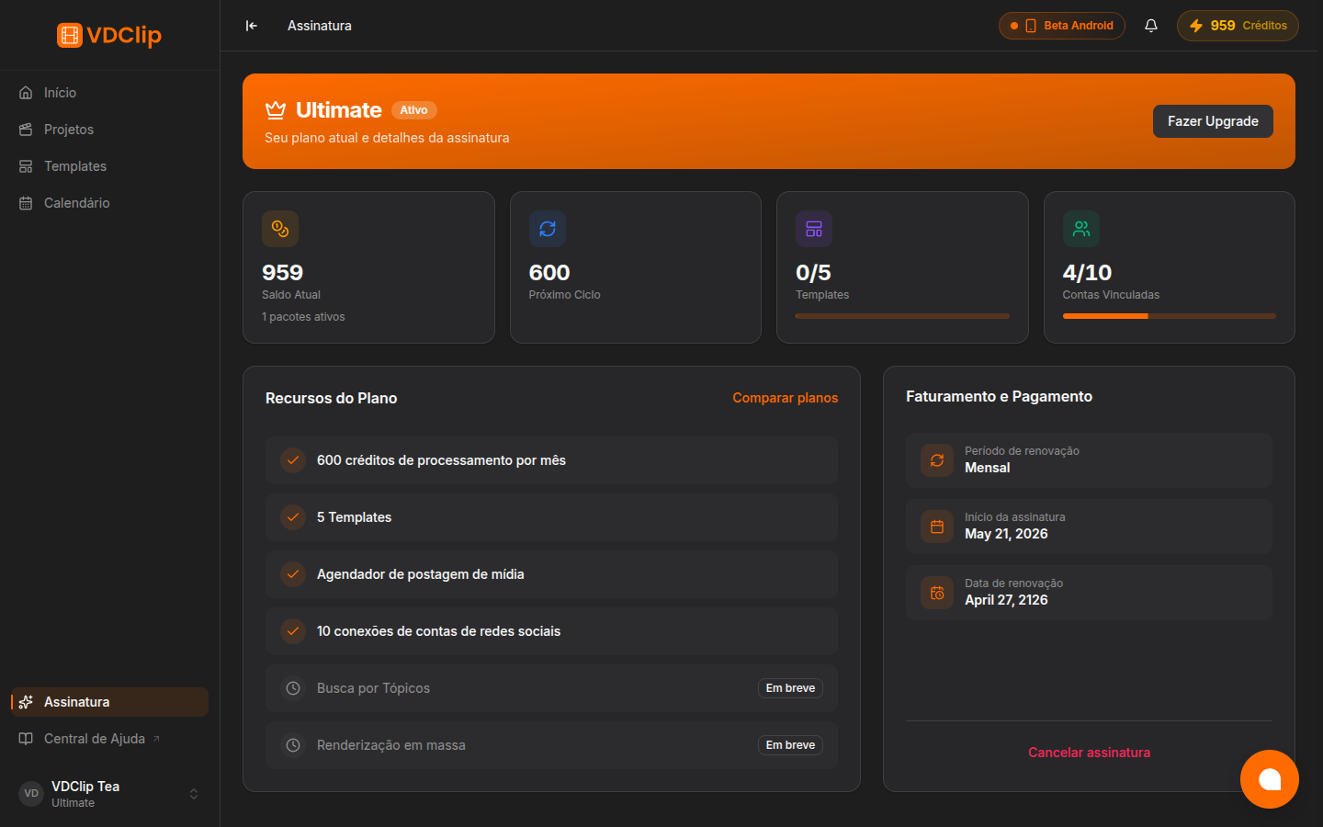Click the calendar icon for Início da assinatura
The height and width of the screenshot is (827, 1323).
click(937, 527)
